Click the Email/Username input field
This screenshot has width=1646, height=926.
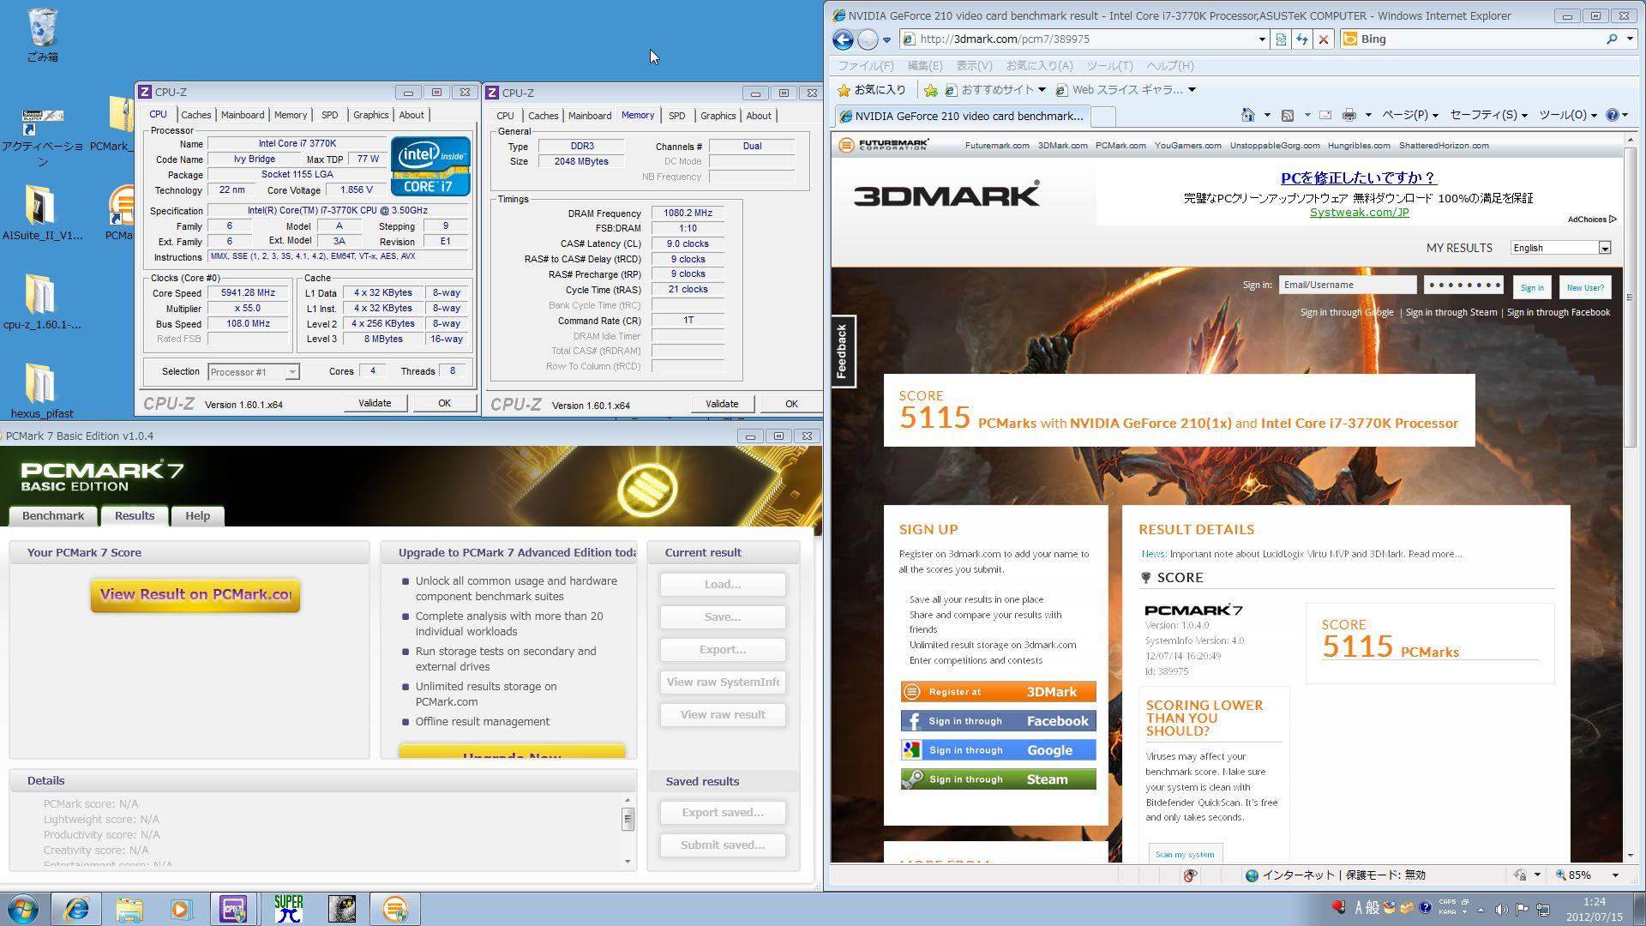[1348, 286]
